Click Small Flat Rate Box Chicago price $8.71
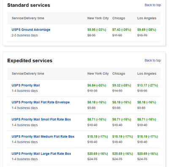 [122, 119]
